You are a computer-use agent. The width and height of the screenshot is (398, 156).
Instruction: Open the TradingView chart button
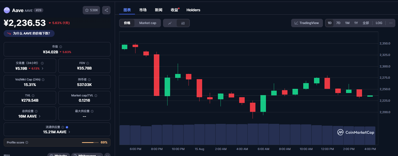pos(307,23)
